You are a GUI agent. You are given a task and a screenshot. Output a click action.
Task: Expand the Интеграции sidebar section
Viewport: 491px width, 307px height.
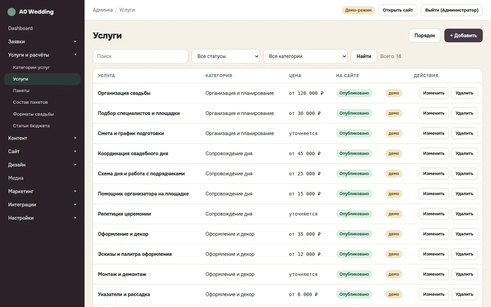pos(42,205)
